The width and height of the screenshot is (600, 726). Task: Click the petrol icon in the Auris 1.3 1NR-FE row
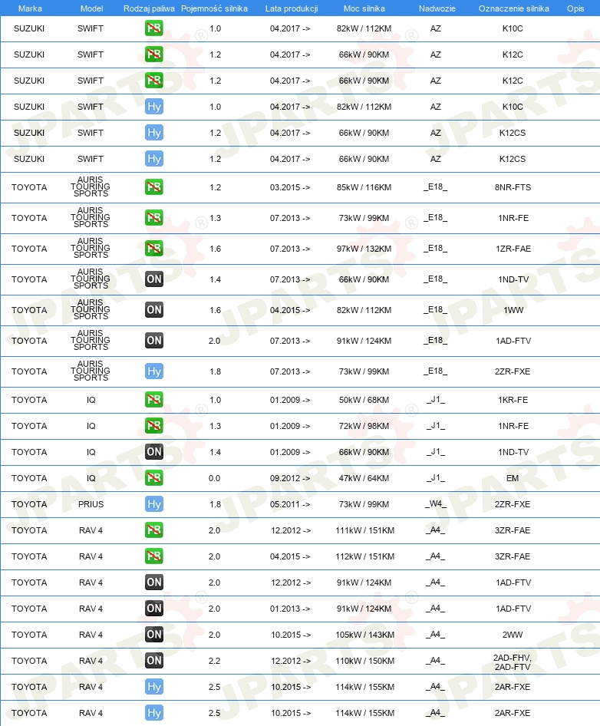tap(153, 218)
